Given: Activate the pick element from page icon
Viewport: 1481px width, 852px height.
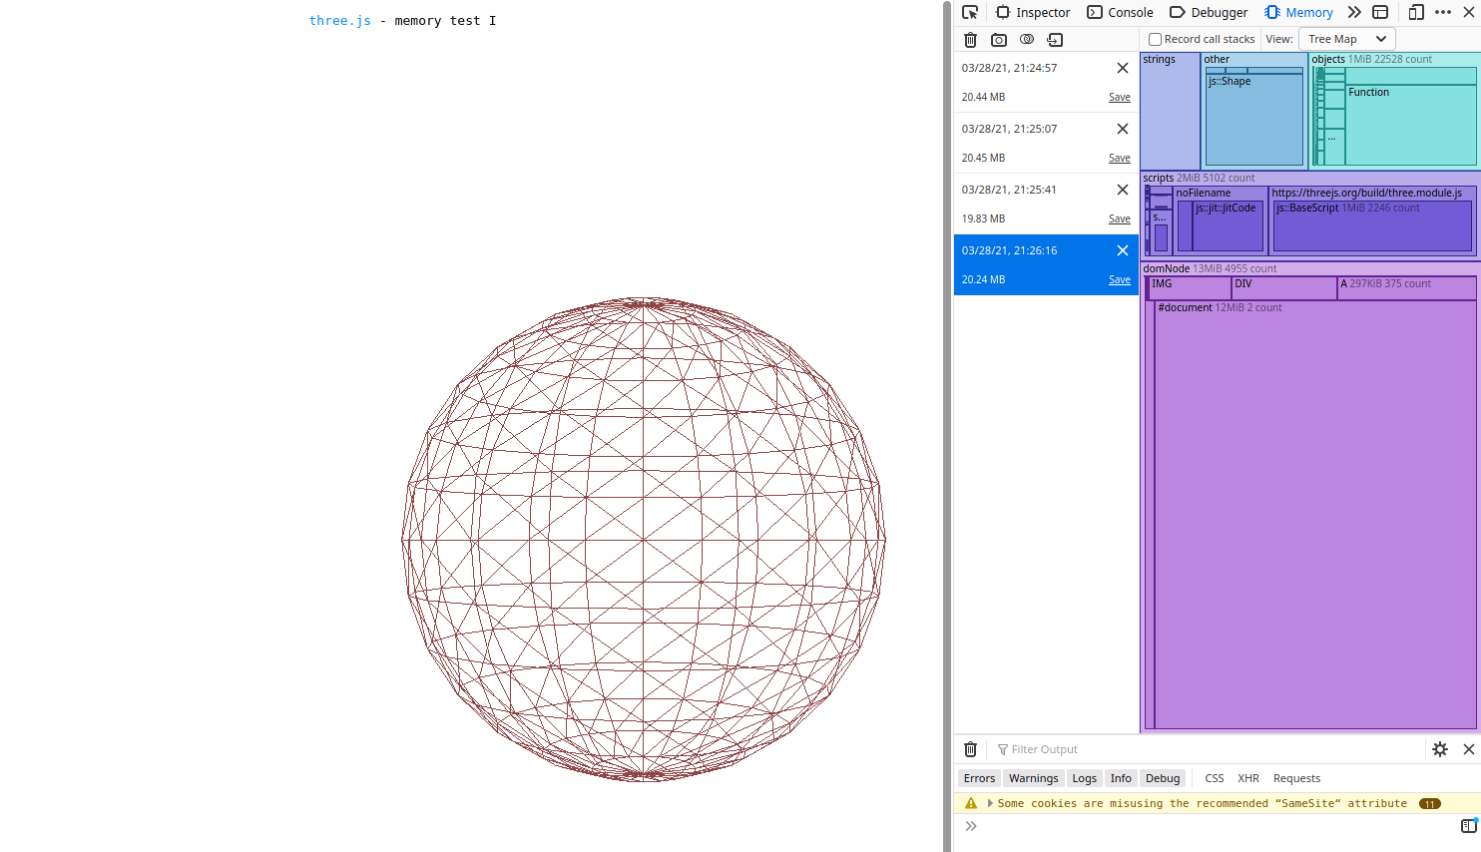Looking at the screenshot, I should [x=970, y=12].
